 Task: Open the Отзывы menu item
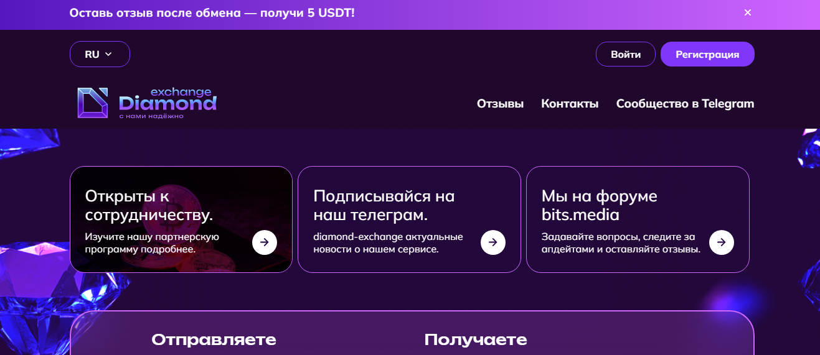500,104
